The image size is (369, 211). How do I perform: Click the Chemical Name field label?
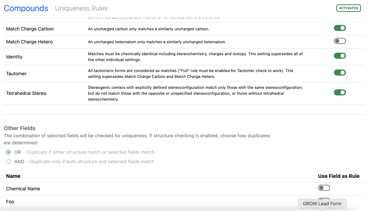23,189
